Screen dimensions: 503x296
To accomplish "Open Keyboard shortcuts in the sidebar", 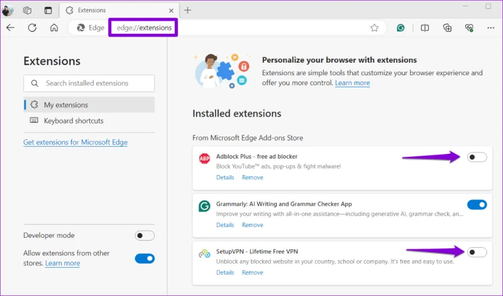I will (x=89, y=120).
